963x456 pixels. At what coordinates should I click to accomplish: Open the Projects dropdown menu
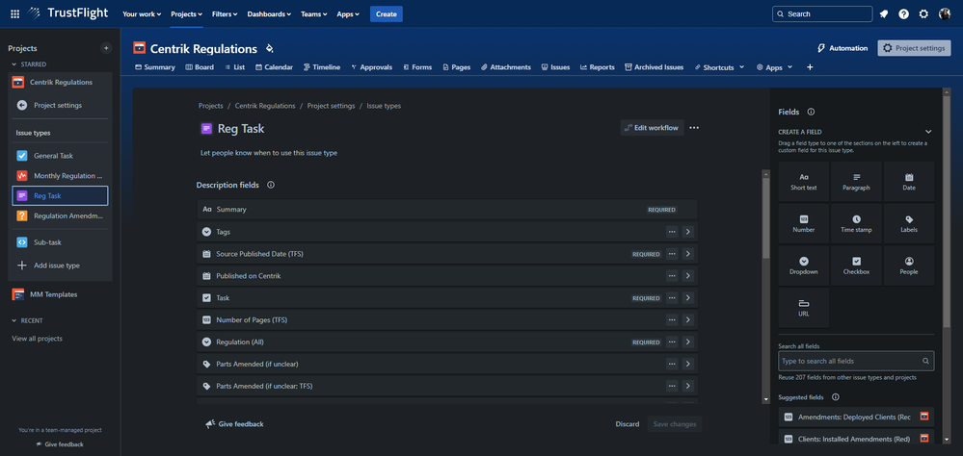pos(187,14)
